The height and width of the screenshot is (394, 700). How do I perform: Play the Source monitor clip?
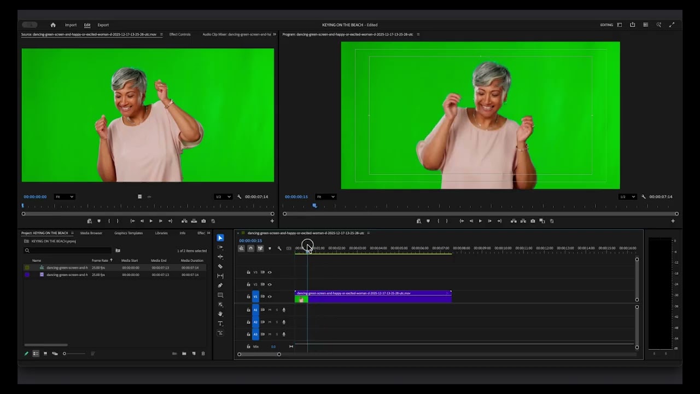(151, 221)
